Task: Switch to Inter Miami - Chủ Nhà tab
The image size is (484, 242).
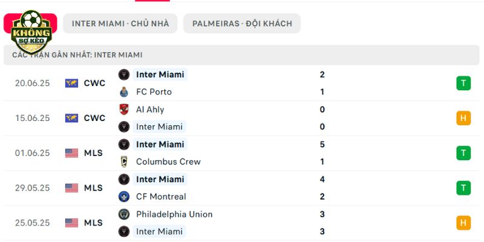Action: point(120,24)
